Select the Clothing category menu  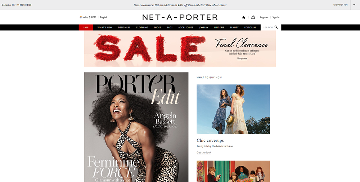click(142, 28)
